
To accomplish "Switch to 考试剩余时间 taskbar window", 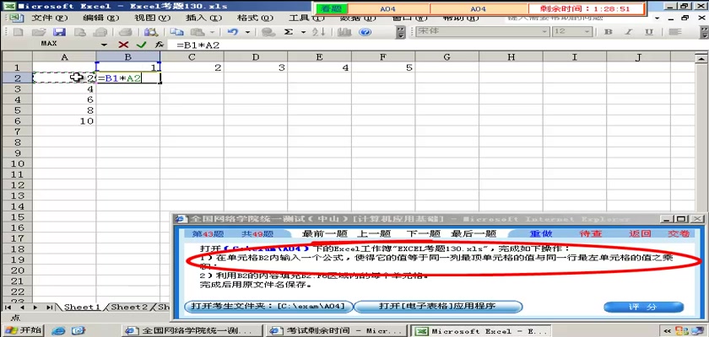I will (x=337, y=331).
